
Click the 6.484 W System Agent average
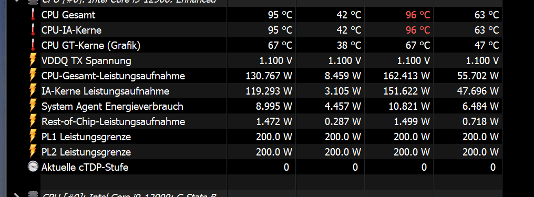click(480, 106)
